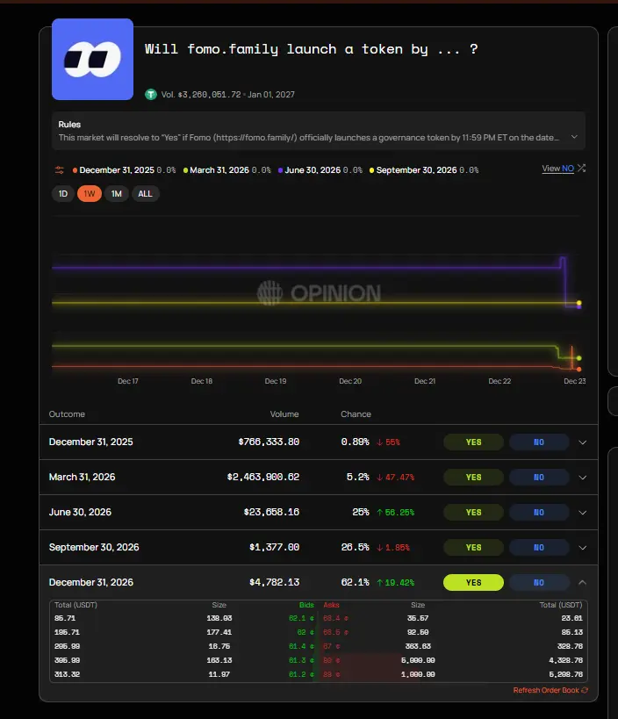
Task: Expand the Rules description chevron
Action: (574, 137)
